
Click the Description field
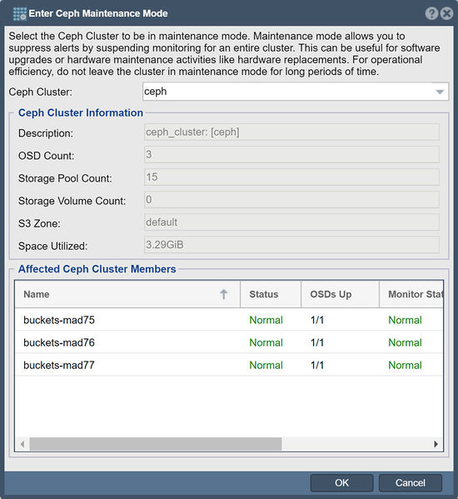(x=291, y=132)
